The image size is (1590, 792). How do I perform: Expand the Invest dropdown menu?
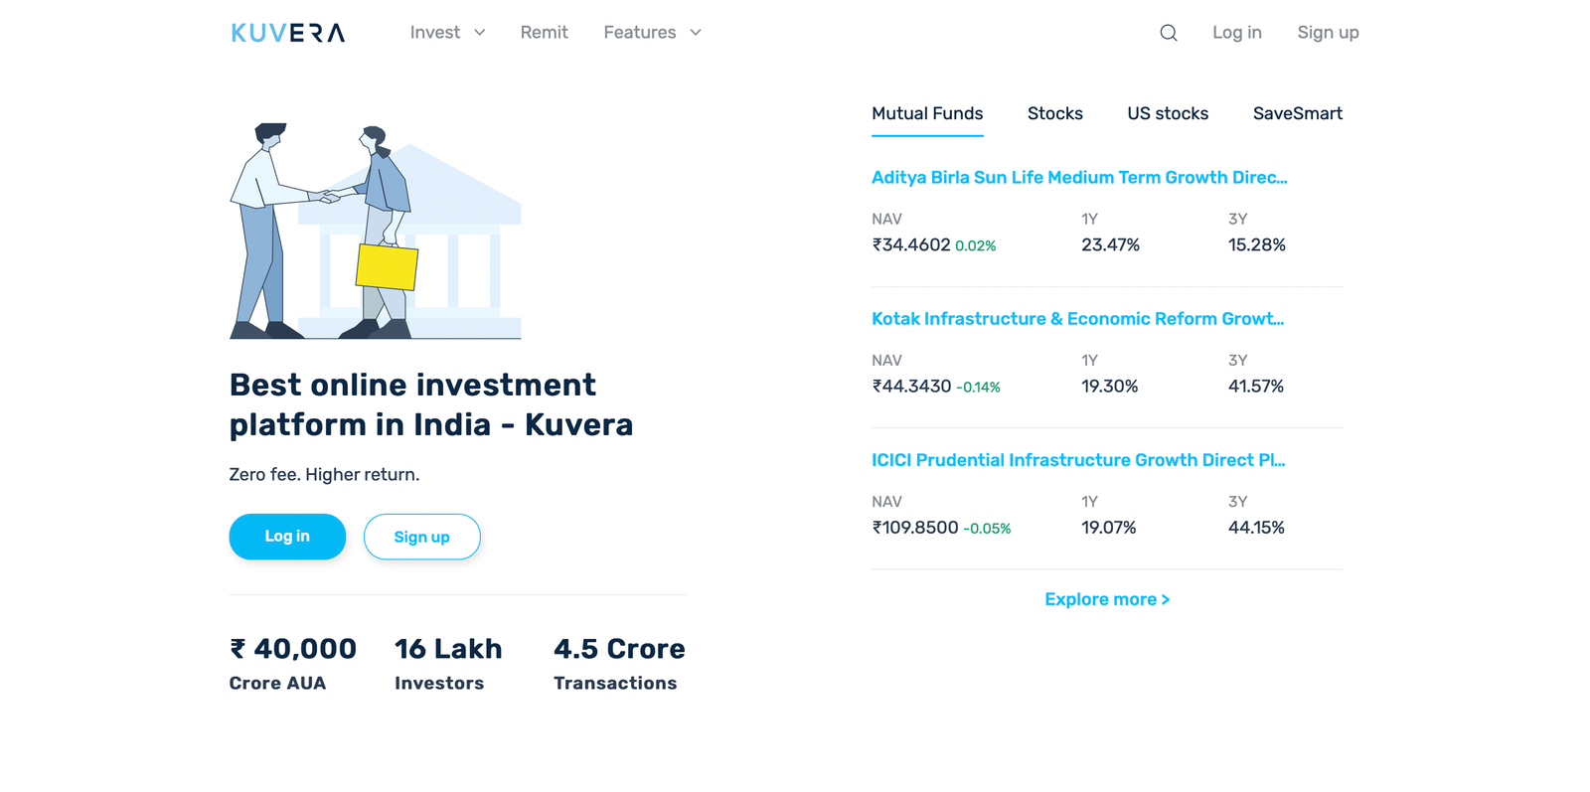(x=447, y=33)
